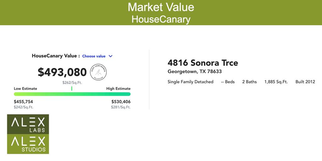
Task: Click the 1,885 Sq.Ft. detail
Action: [276, 82]
